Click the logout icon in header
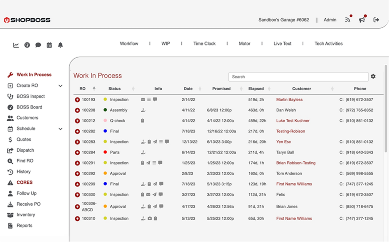The height and width of the screenshot is (243, 389). (x=376, y=20)
